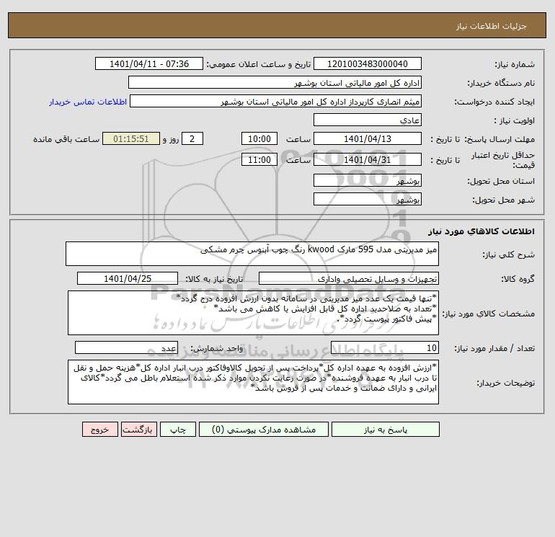Viewport: 555px width, 537px height.
Task: Open اطلاعات تماس خریدار link
Action: [88, 102]
